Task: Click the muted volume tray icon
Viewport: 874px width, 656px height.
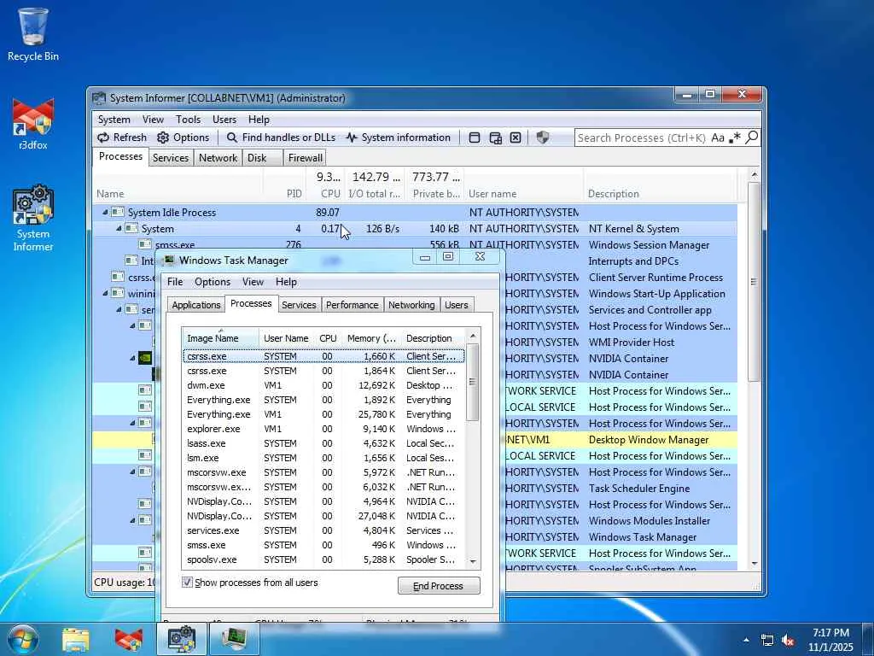Action: click(788, 641)
